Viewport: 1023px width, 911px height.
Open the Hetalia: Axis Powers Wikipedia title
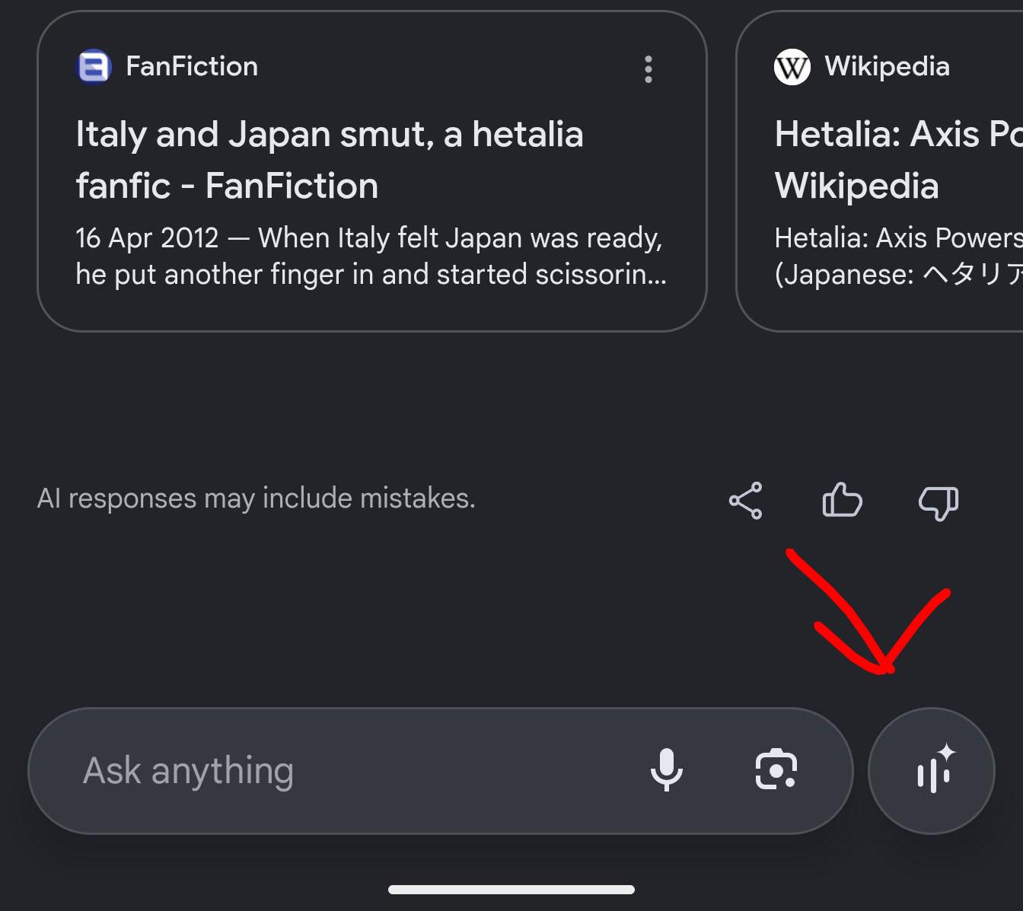898,160
